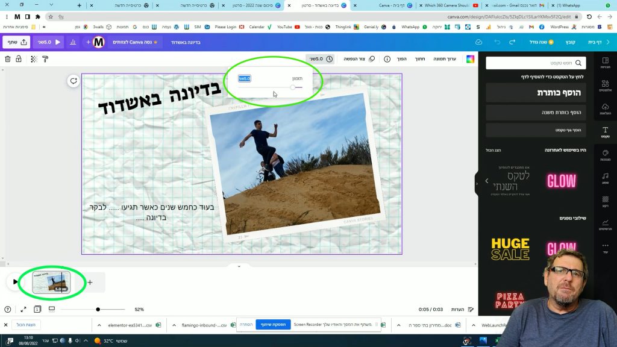Click the edit image option in toolbar
Viewport: 617px width, 347px height.
pos(445,59)
